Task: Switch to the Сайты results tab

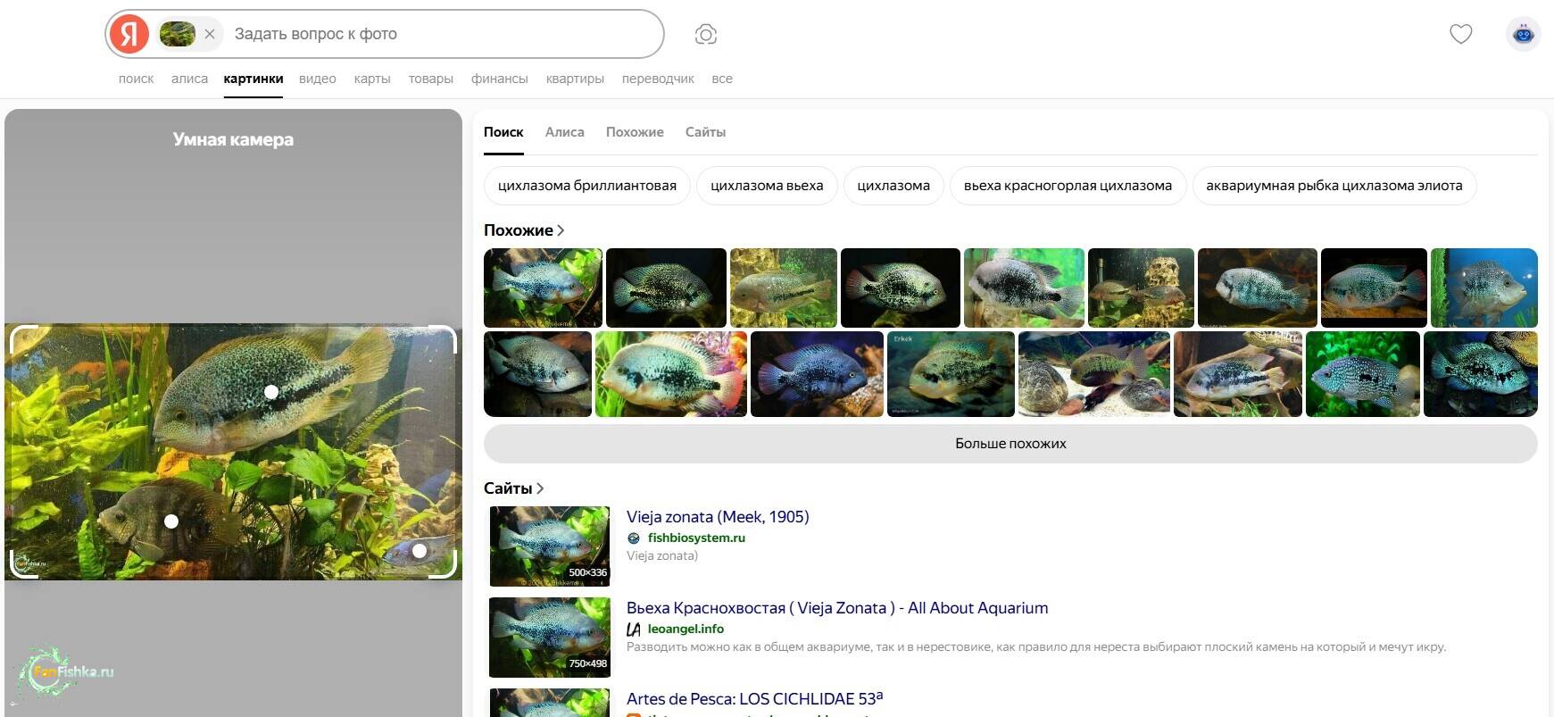Action: coord(705,132)
